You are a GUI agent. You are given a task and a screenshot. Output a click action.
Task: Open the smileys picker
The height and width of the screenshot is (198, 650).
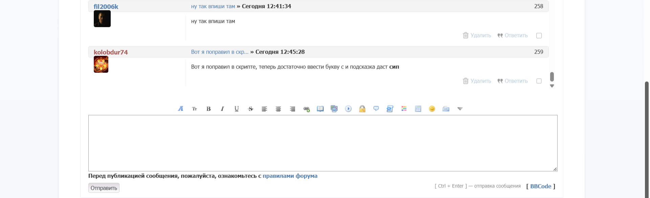pos(432,109)
